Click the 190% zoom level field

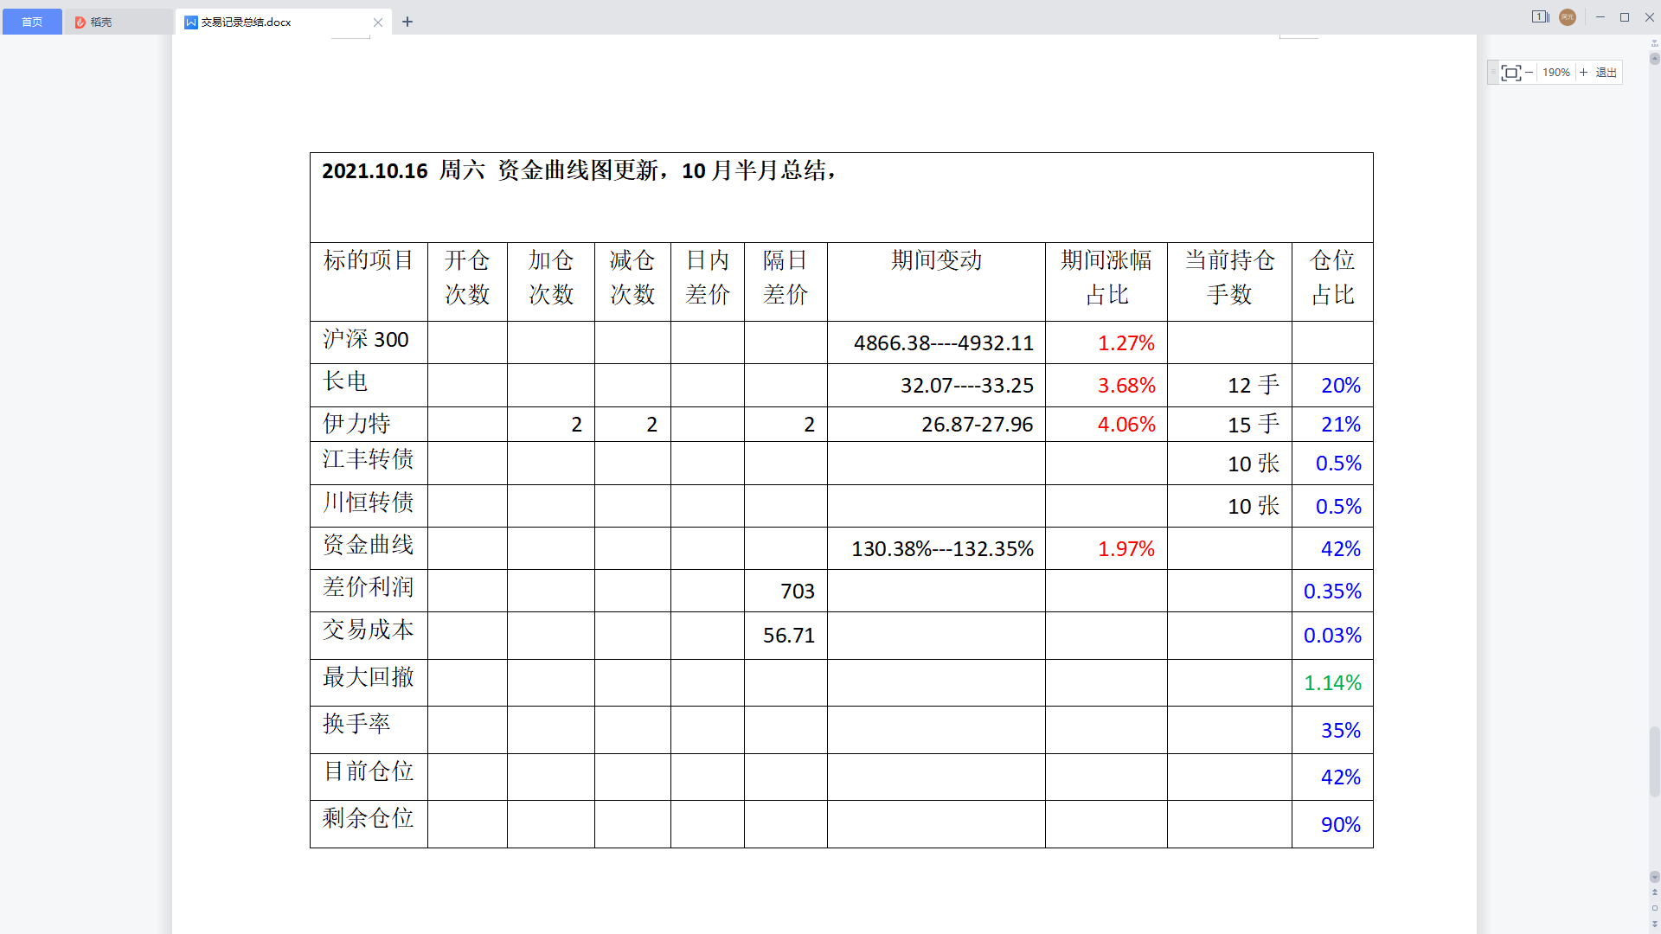[x=1555, y=73]
